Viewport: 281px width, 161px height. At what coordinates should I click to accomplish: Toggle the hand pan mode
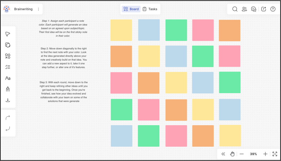coord(232,154)
